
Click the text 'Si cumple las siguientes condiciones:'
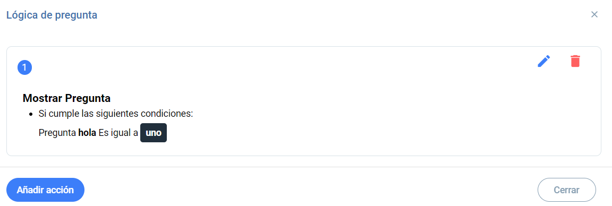pyautogui.click(x=116, y=114)
